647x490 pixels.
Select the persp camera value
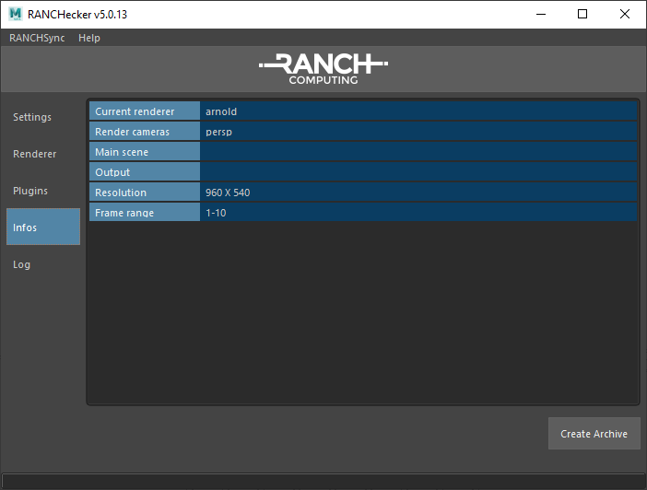pyautogui.click(x=418, y=132)
